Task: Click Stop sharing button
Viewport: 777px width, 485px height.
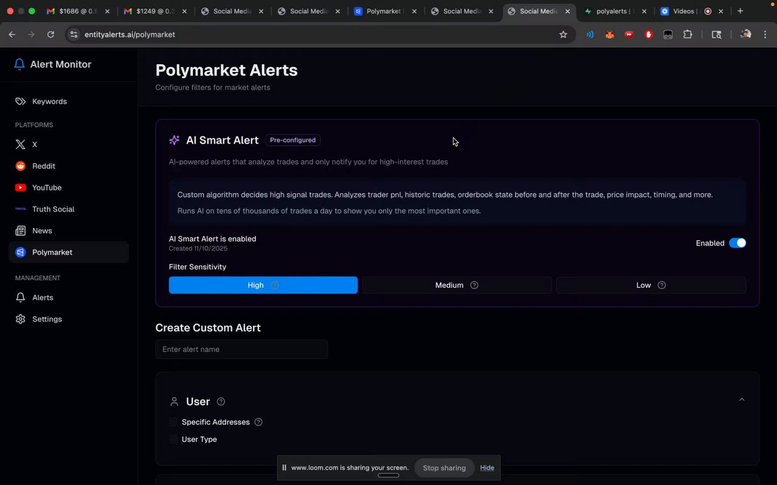Action: pos(444,467)
